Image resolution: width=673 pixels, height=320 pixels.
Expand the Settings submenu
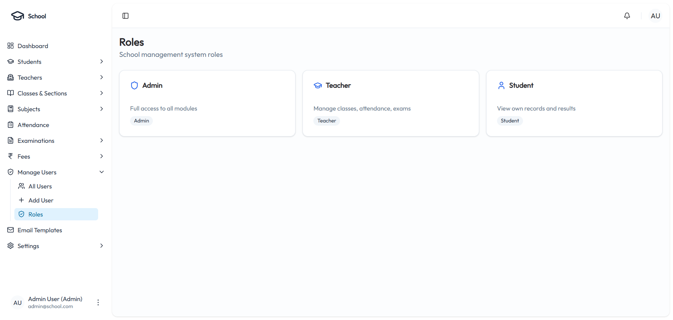[x=101, y=246]
